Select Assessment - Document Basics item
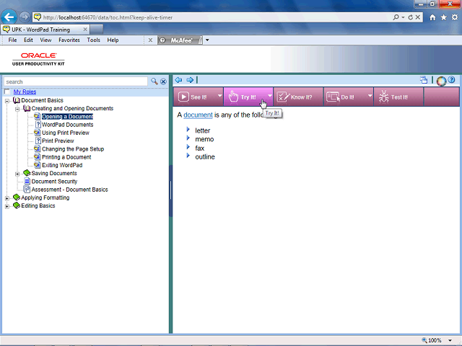This screenshot has height=346, width=462. (x=69, y=190)
